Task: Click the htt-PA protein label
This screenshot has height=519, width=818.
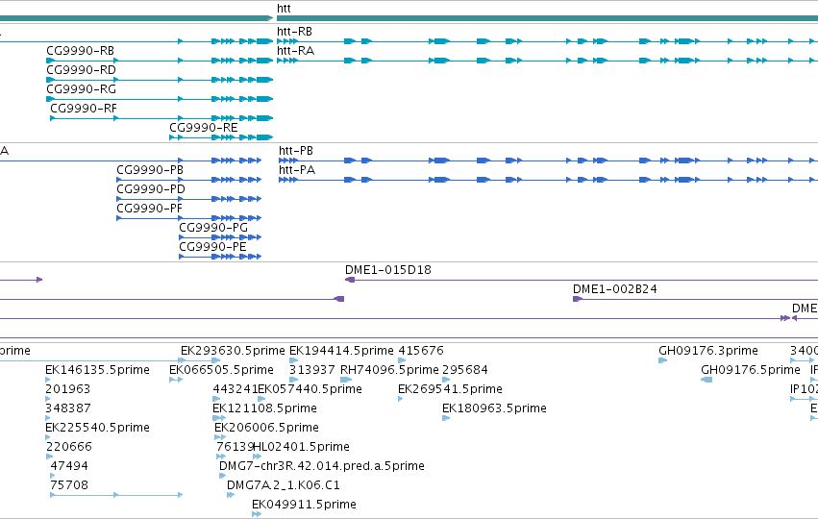Action: (297, 170)
